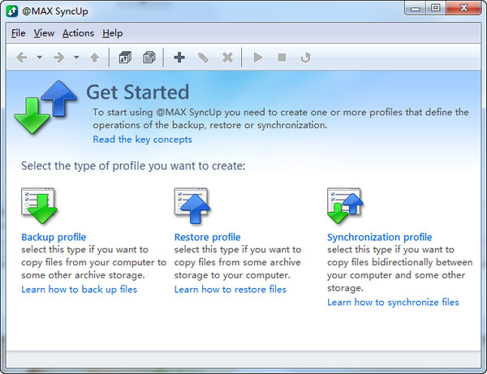
Task: Click the edit profile tag icon
Action: pos(203,58)
